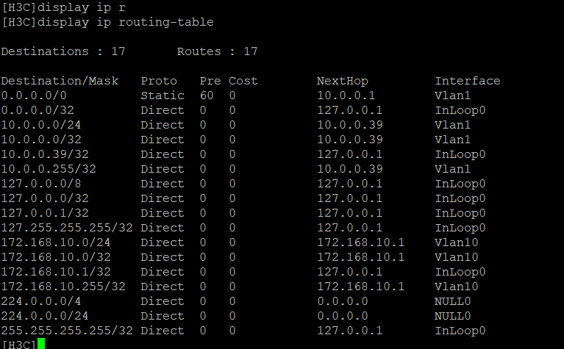Click the 'Proto' column header
The image size is (564, 349).
point(159,81)
